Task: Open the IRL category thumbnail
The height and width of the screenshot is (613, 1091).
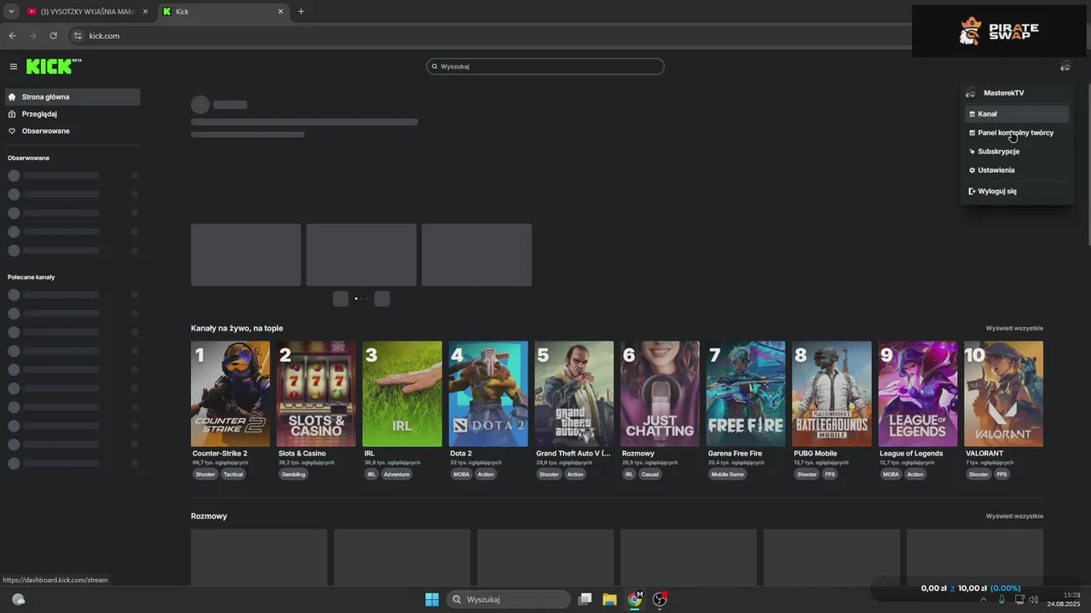Action: tap(402, 394)
